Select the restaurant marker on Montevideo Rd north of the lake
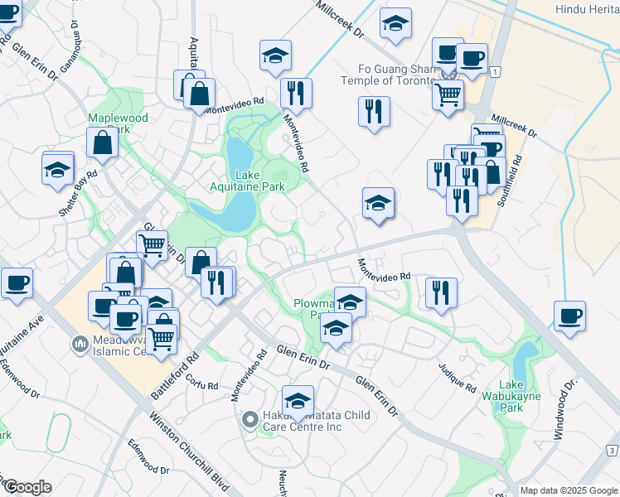 296,94
